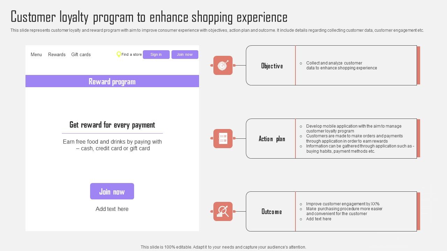Screen dimensions: 447x251
Task: Click the Action plan notebook icon
Action: click(x=223, y=138)
